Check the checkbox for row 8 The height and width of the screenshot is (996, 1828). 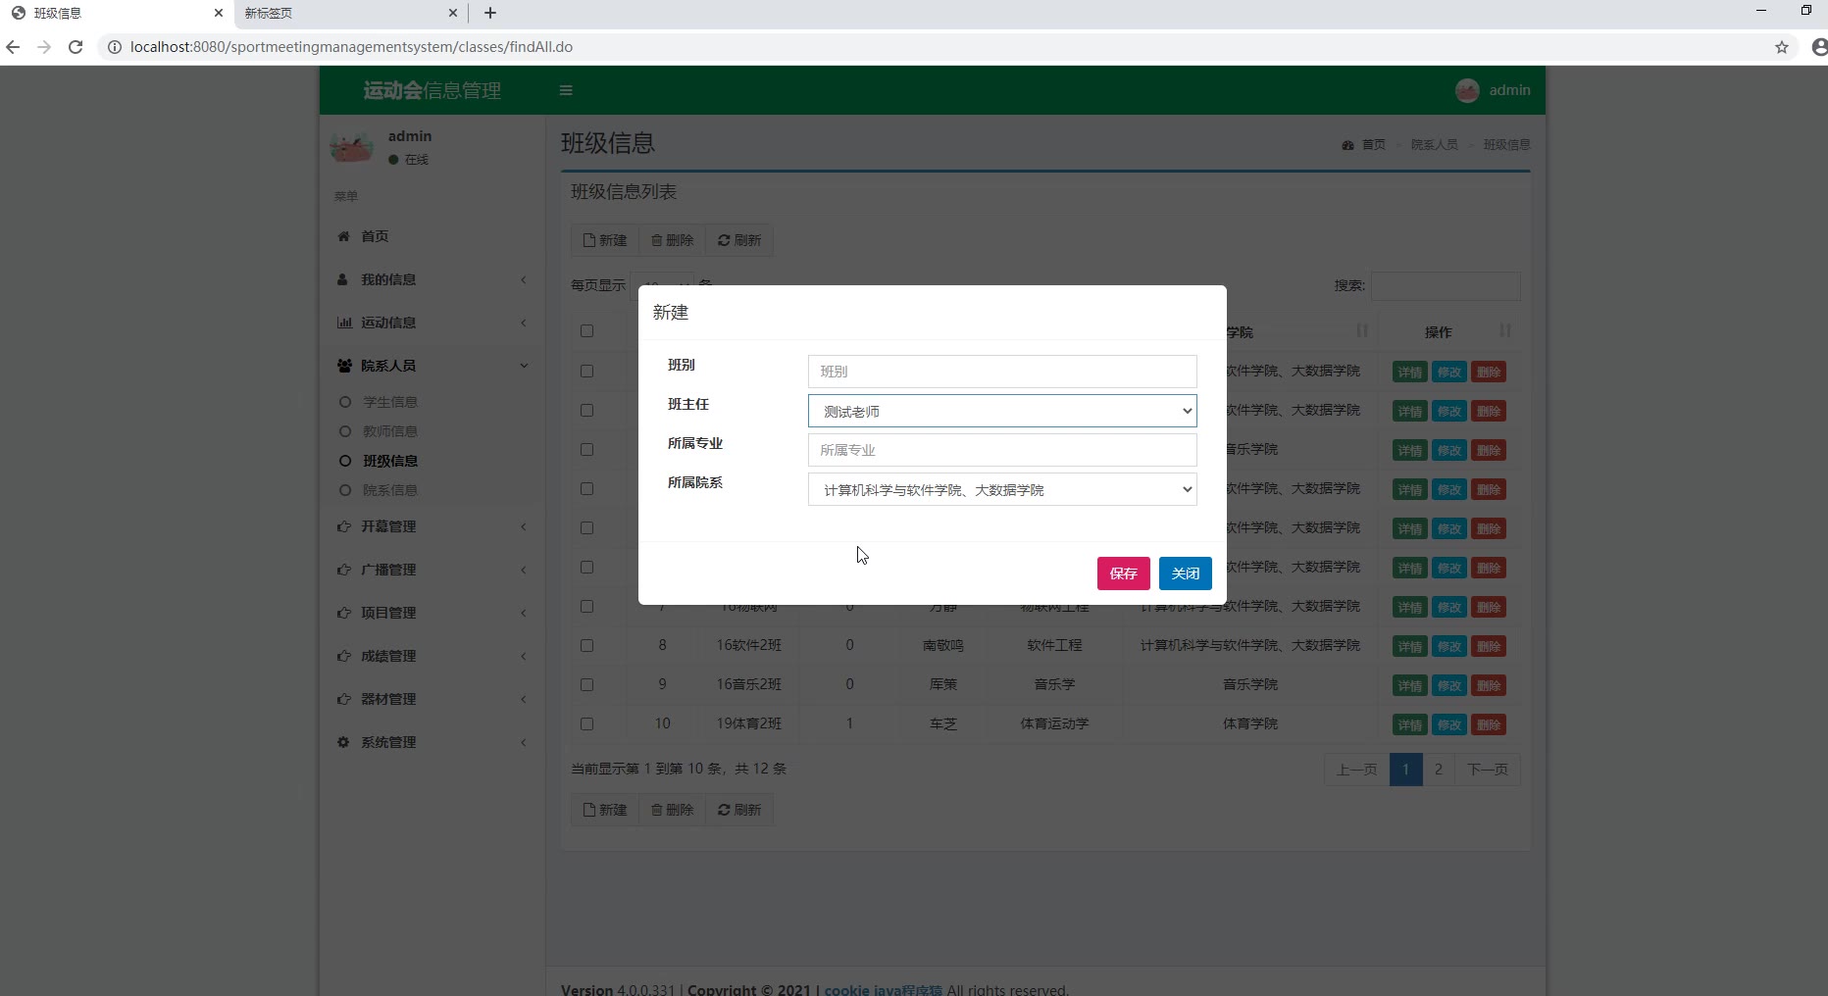tap(586, 646)
